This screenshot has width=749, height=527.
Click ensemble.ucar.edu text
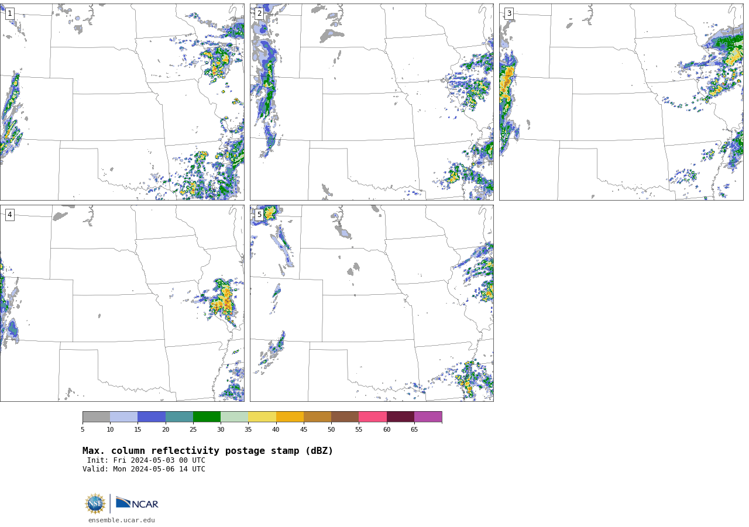(x=122, y=521)
